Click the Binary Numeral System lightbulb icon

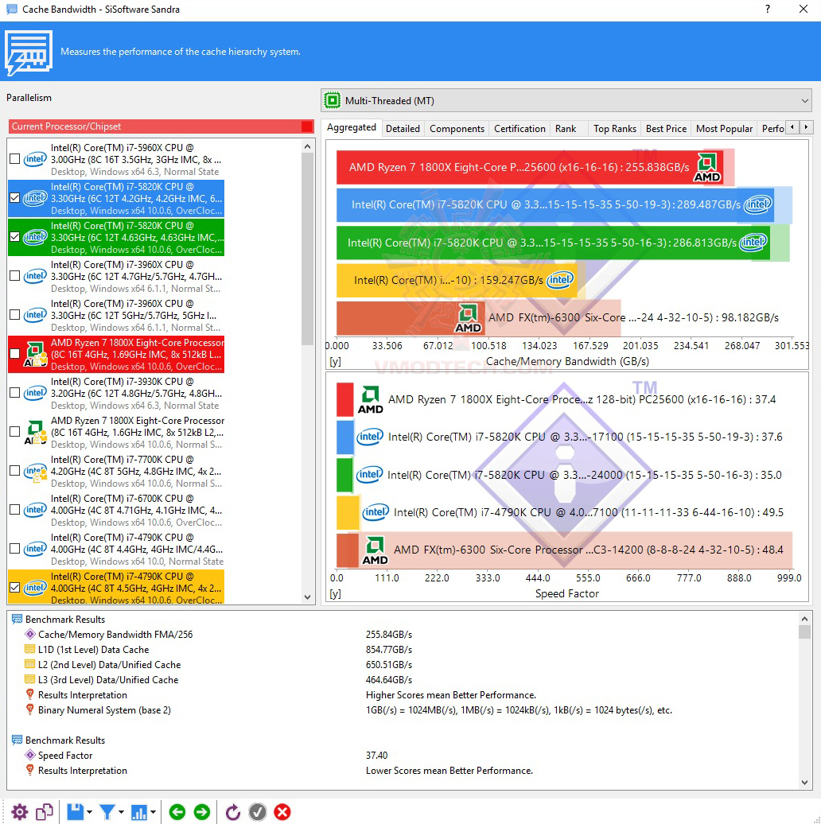click(30, 709)
